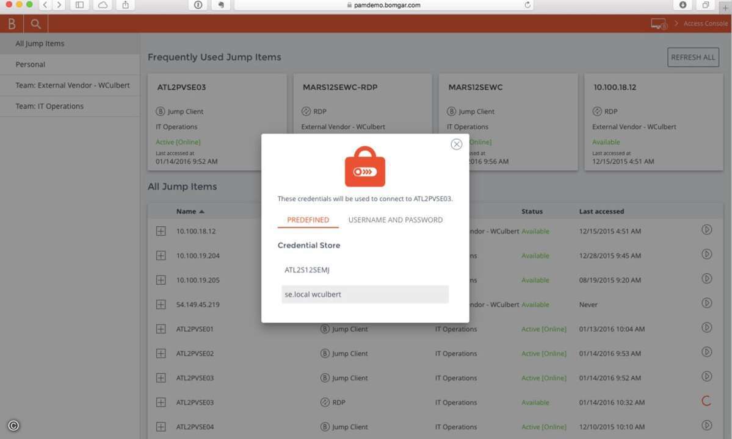The width and height of the screenshot is (732, 439).
Task: Select the ATL2PVSE01 name cell
Action: click(195, 329)
